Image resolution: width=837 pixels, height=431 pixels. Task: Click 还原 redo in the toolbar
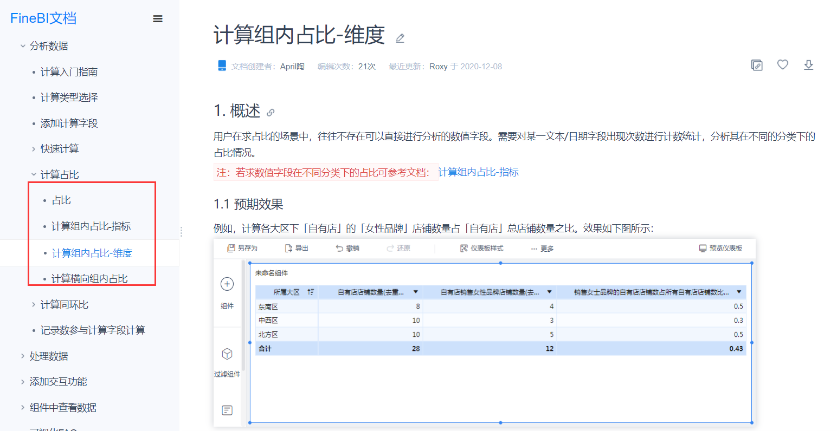pos(398,248)
